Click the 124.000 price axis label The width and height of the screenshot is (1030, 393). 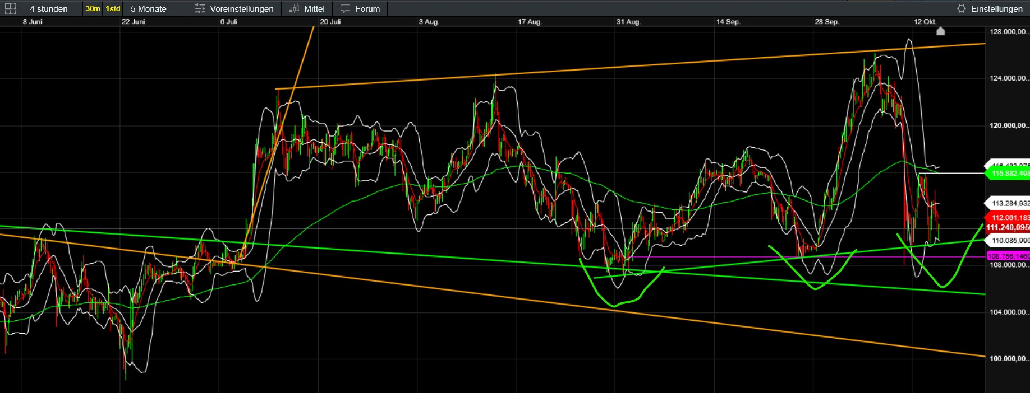click(1008, 78)
